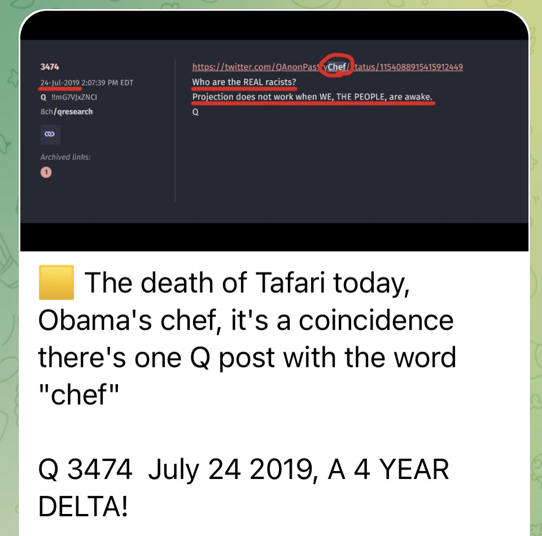Click the Projection does not work sentence
Image resolution: width=542 pixels, height=536 pixels.
pyautogui.click(x=312, y=96)
